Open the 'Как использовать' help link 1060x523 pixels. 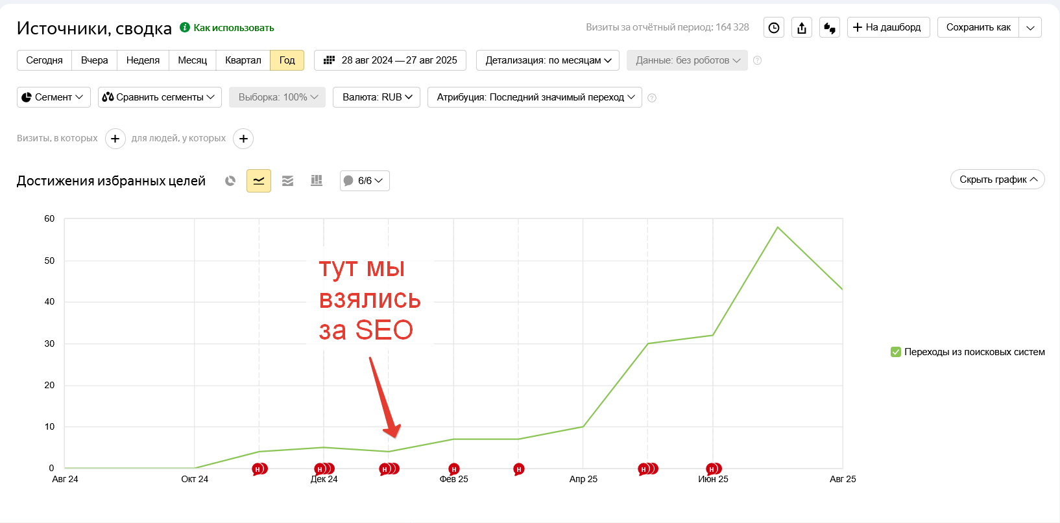point(234,28)
